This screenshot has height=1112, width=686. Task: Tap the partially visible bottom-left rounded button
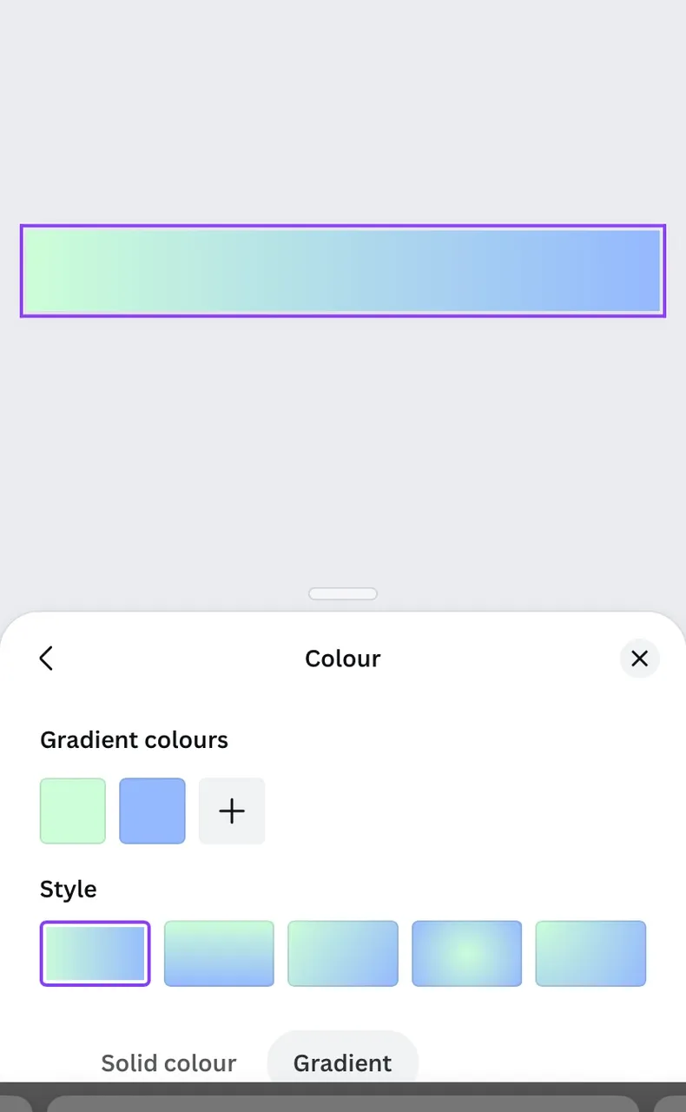pyautogui.click(x=16, y=1103)
